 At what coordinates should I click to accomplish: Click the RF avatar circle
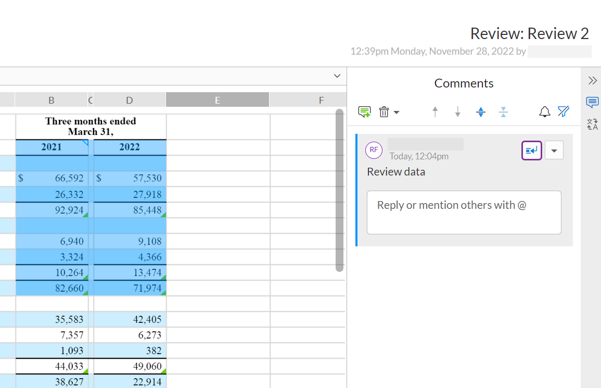coord(374,150)
